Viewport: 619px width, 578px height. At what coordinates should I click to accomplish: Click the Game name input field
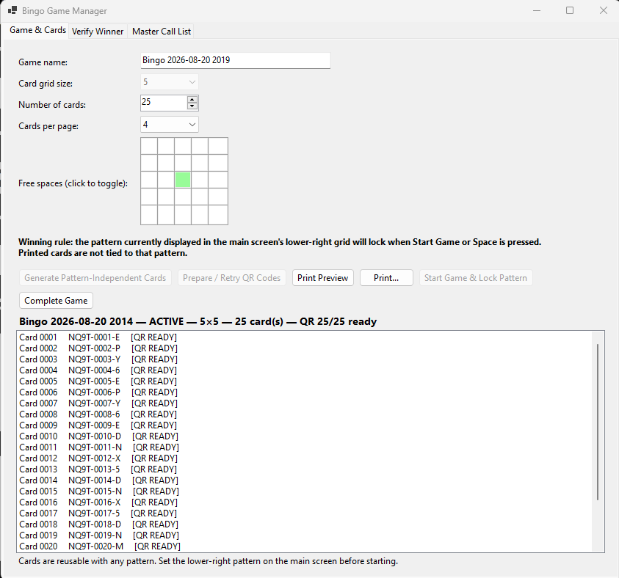click(x=235, y=60)
